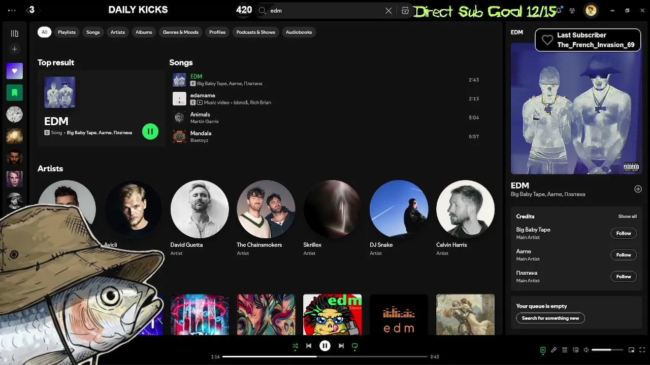Open Avicii artist photo
Image resolution: width=650 pixels, height=365 pixels.
click(x=134, y=209)
